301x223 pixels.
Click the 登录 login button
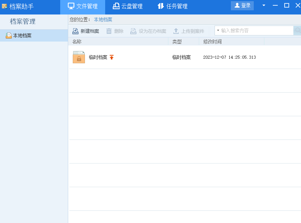click(x=242, y=6)
